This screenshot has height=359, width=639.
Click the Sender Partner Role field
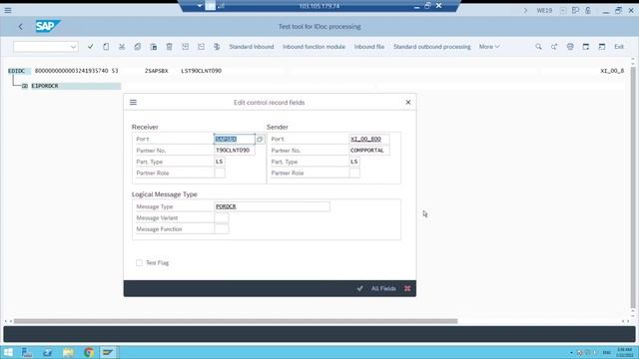[x=354, y=174]
